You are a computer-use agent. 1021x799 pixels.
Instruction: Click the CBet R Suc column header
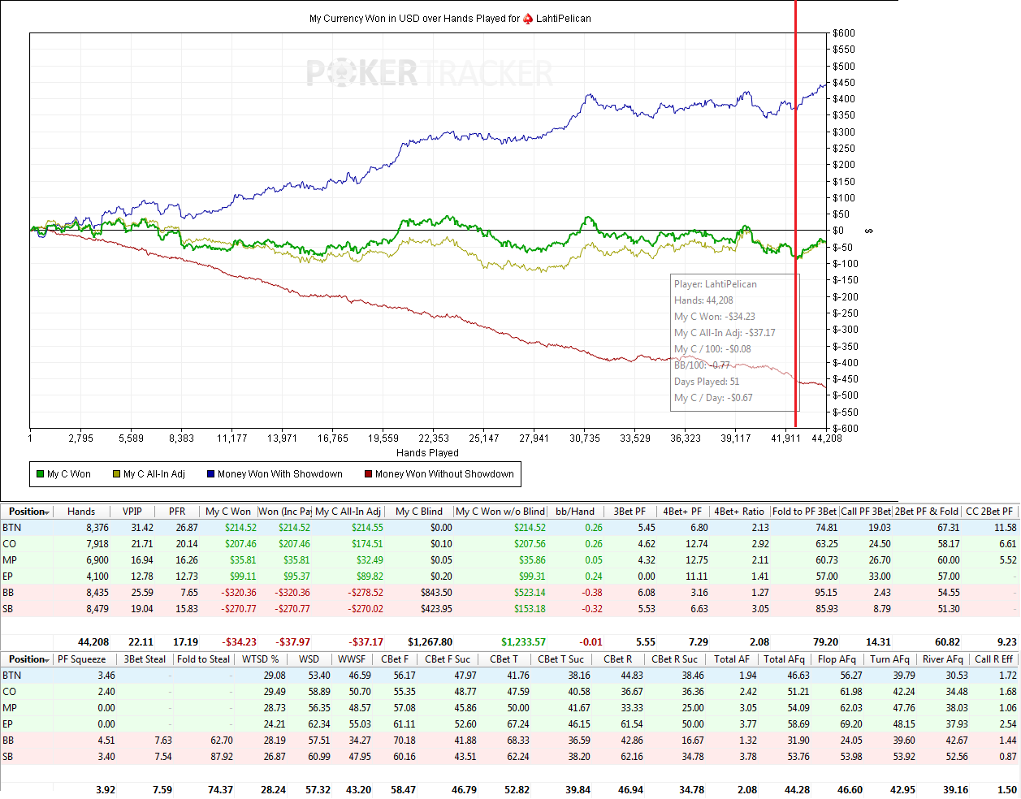674,659
